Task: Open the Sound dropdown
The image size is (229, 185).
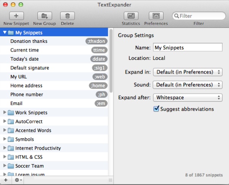Action: 188,85
